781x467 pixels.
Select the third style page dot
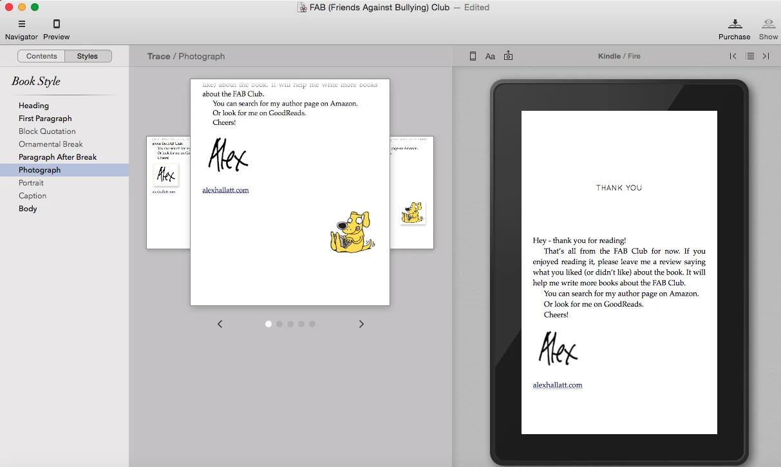[290, 324]
